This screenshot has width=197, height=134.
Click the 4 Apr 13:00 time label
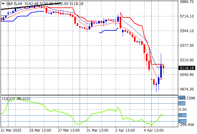[154, 130]
